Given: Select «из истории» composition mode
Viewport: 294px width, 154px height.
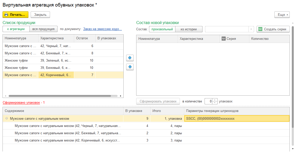Looking at the screenshot, I should coord(189,29).
